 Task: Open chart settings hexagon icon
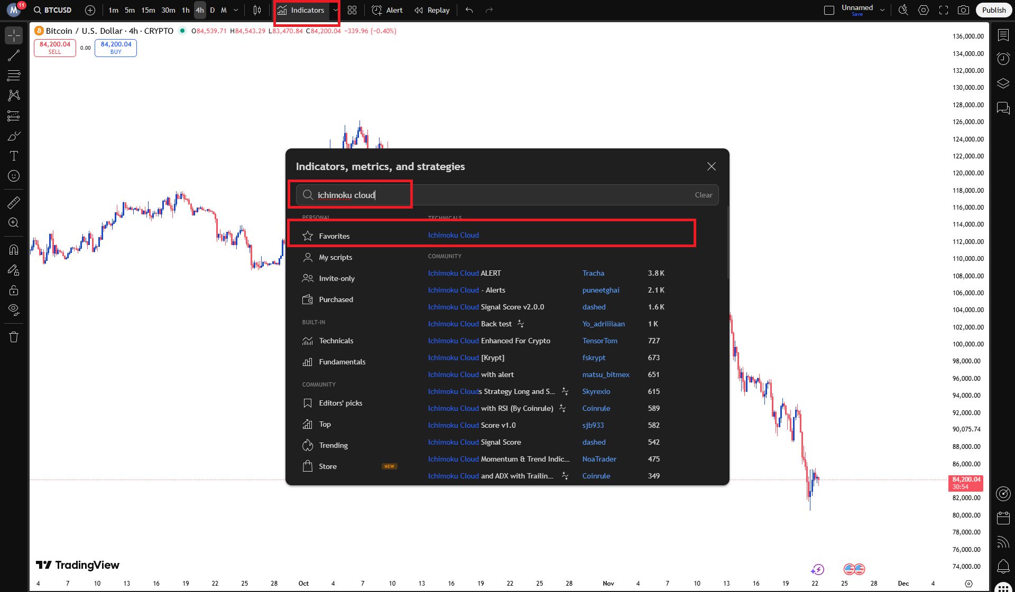[924, 10]
